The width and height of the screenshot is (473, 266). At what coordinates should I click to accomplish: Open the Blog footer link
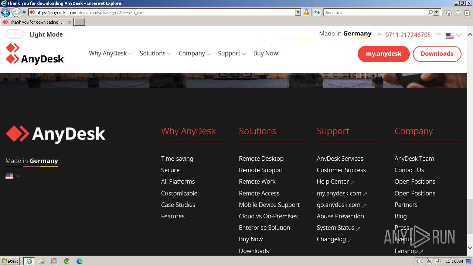pos(401,216)
